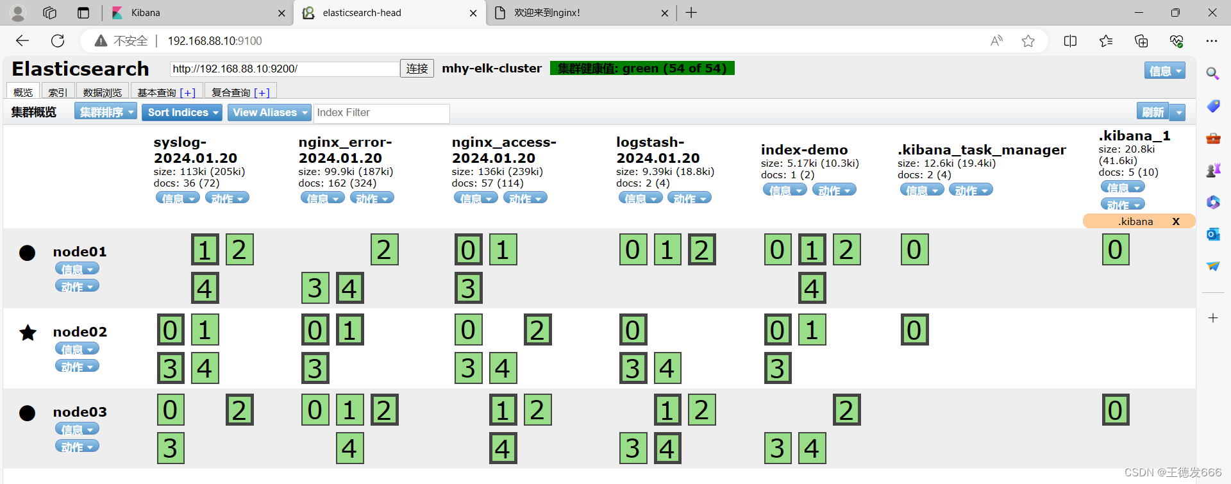Switch to the 欢迎来到nginx! browser tab

coord(582,13)
